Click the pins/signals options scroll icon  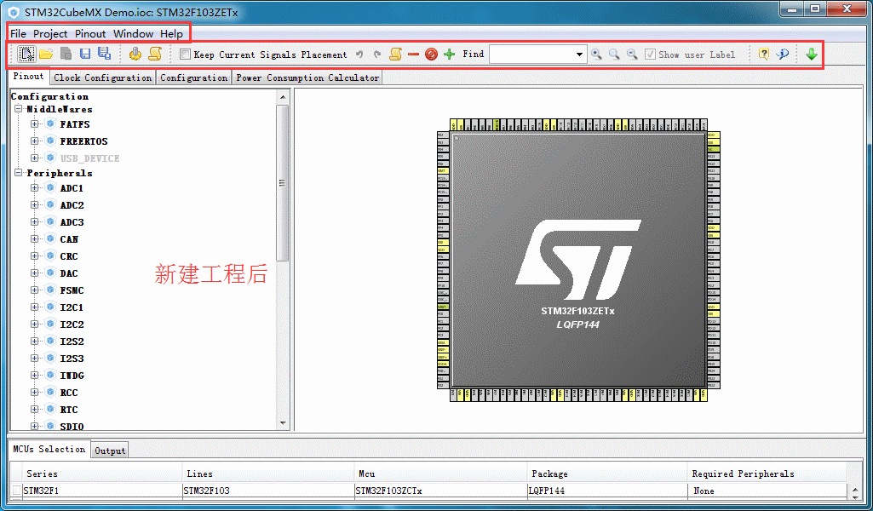coord(395,54)
